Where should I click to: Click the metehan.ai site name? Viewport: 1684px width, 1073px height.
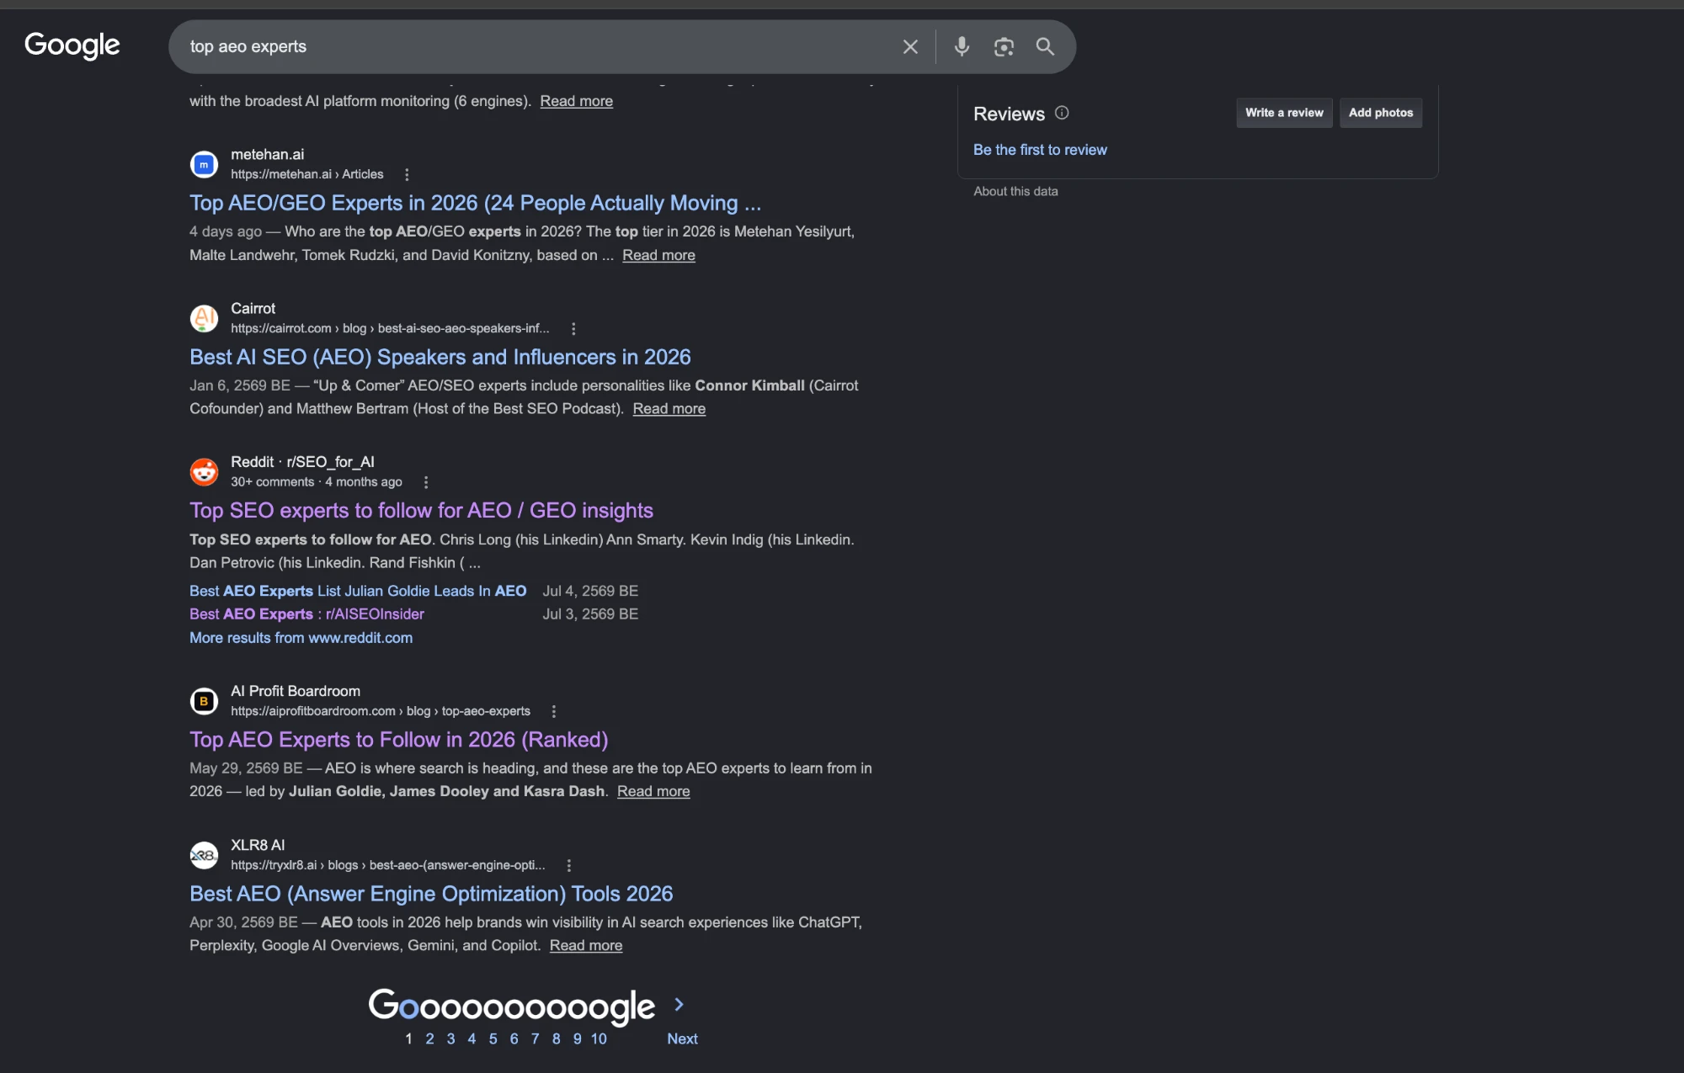click(x=267, y=155)
